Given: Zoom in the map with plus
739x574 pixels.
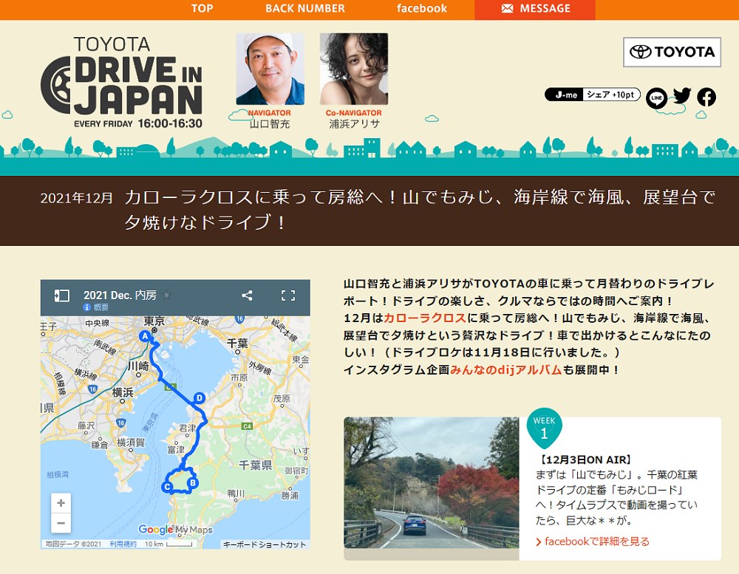Looking at the screenshot, I should coord(61,503).
